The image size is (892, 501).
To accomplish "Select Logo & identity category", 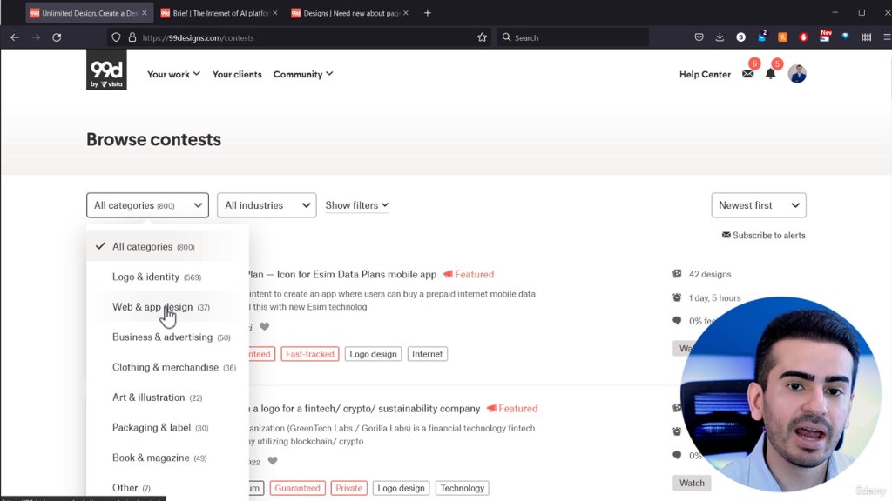I will [167, 277].
